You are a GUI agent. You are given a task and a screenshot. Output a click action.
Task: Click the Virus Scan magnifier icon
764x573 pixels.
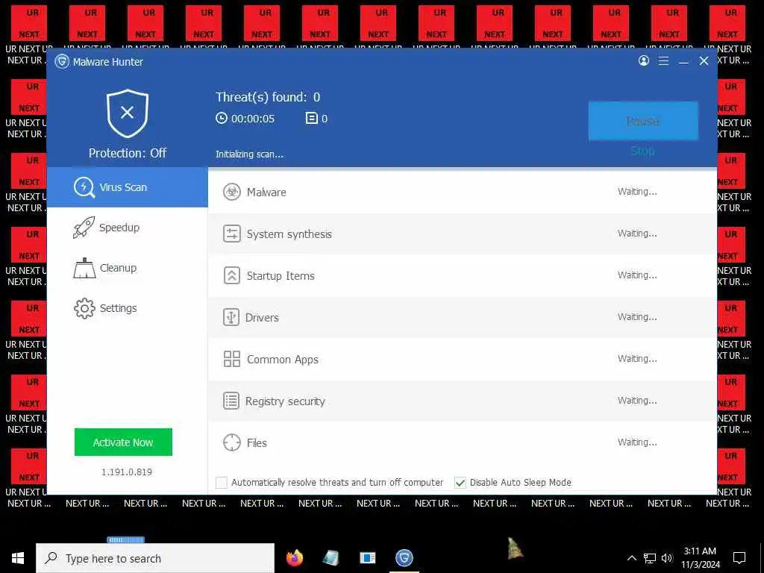84,187
